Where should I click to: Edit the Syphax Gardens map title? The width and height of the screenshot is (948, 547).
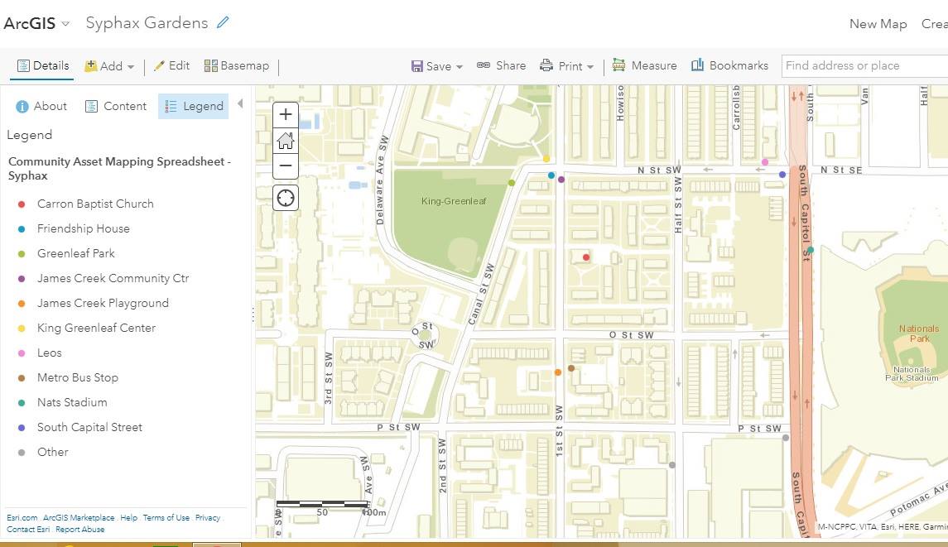[x=223, y=22]
